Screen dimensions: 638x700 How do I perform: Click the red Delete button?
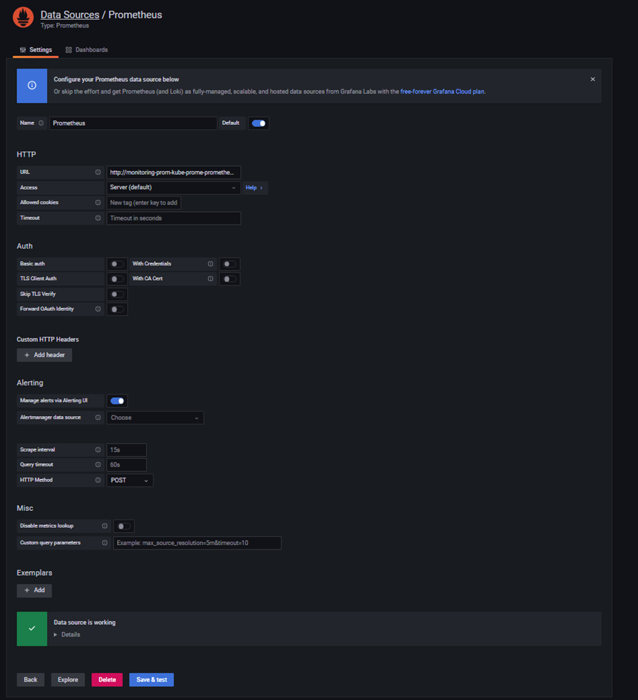107,680
